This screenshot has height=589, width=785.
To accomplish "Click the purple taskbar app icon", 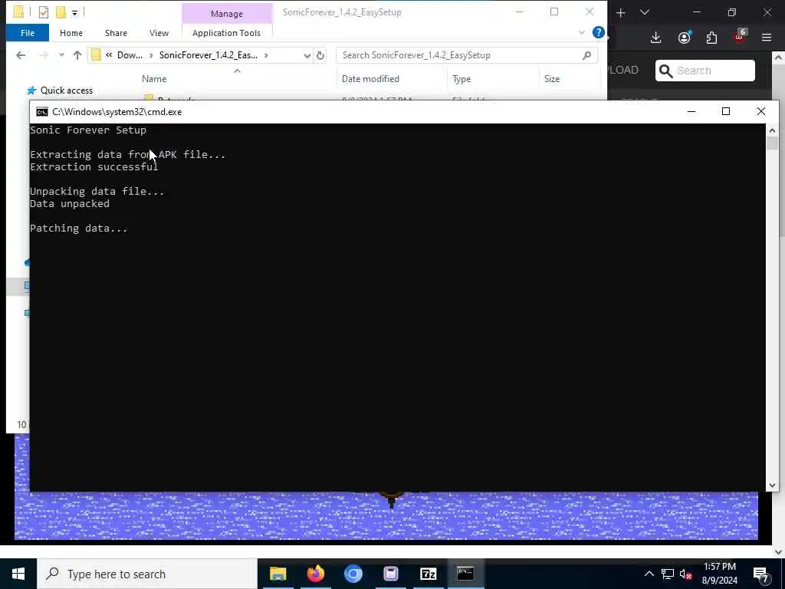I will [x=390, y=574].
